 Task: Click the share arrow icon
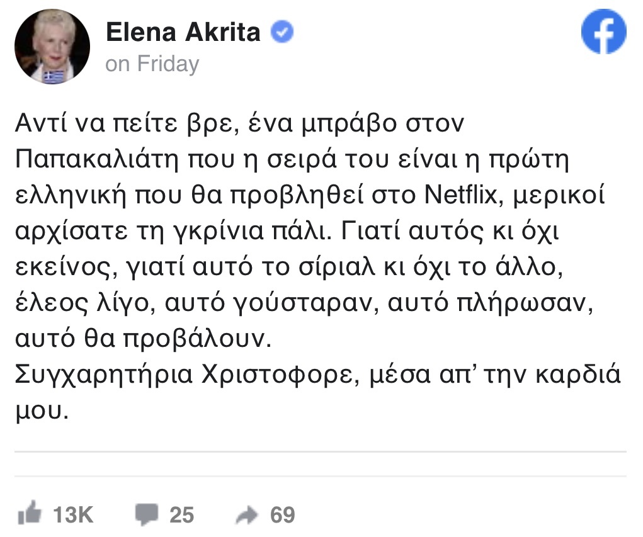click(247, 515)
